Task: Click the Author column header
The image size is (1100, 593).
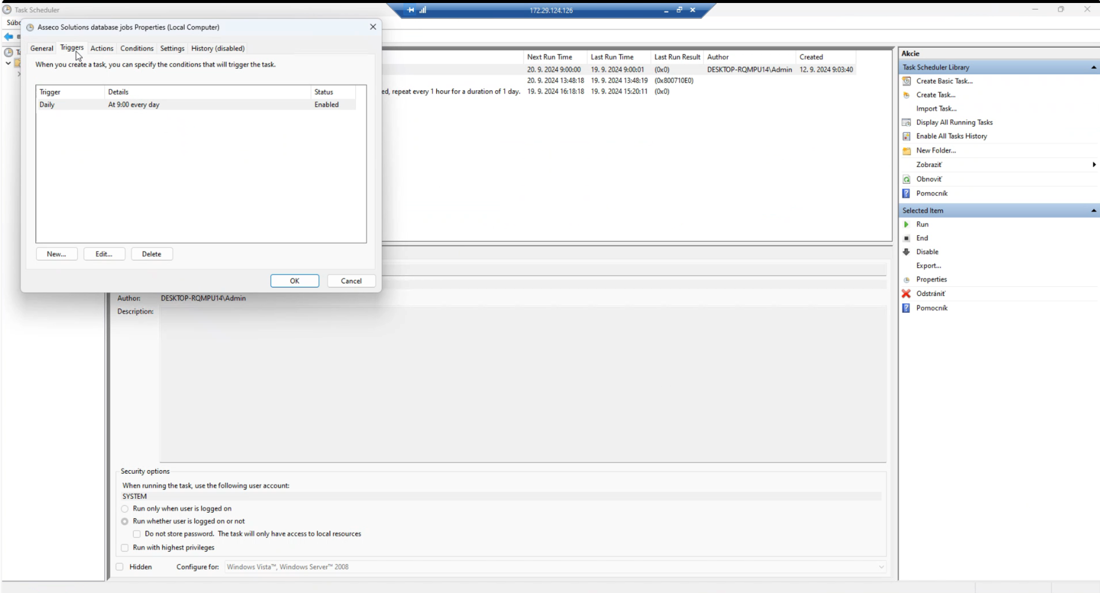Action: (x=750, y=57)
